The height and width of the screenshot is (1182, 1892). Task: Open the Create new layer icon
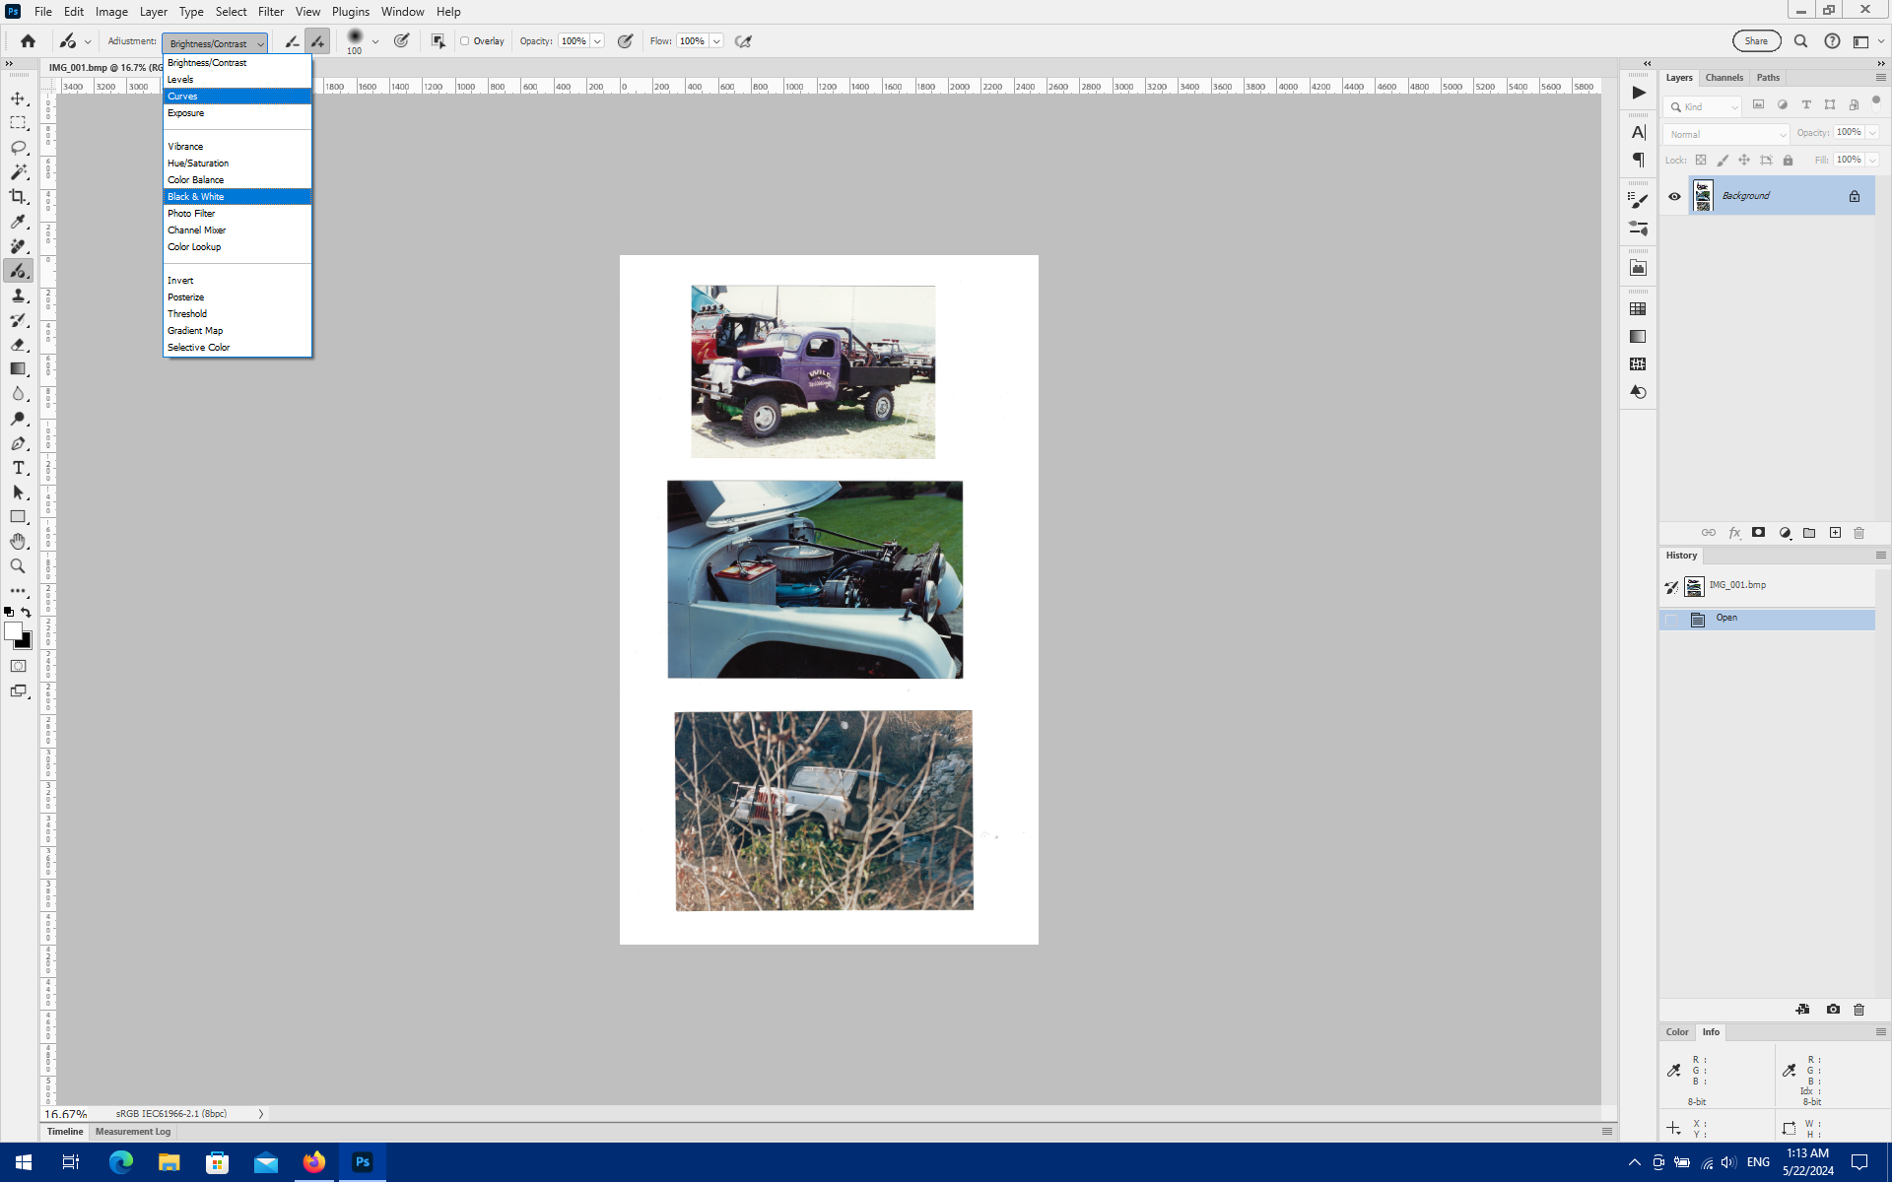1835,533
